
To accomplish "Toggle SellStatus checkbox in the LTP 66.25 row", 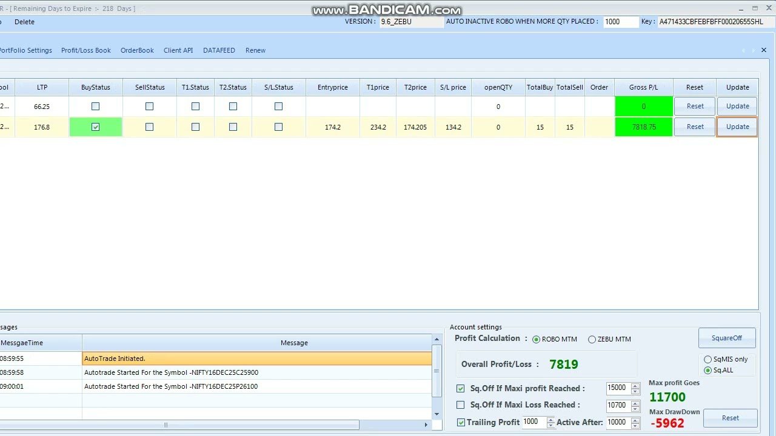I will (149, 106).
